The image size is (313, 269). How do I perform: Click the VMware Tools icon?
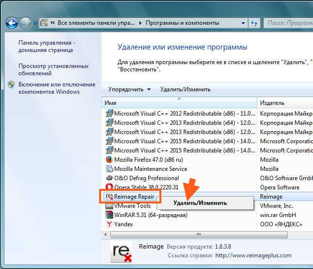coord(109,206)
